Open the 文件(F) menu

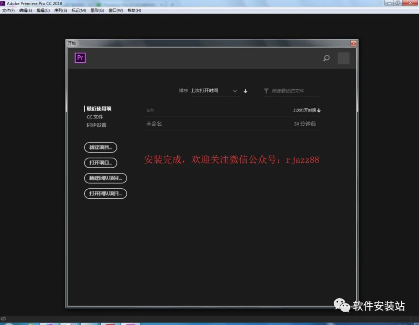tap(8, 10)
